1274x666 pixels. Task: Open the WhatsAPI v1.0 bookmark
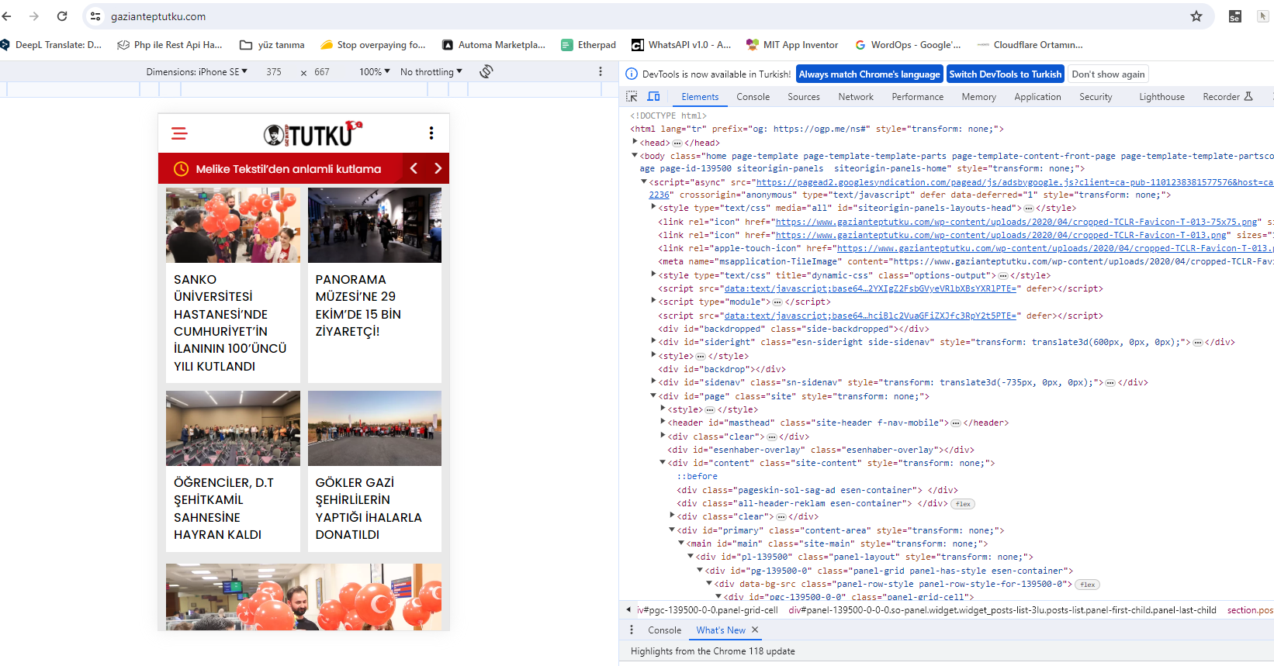click(681, 45)
